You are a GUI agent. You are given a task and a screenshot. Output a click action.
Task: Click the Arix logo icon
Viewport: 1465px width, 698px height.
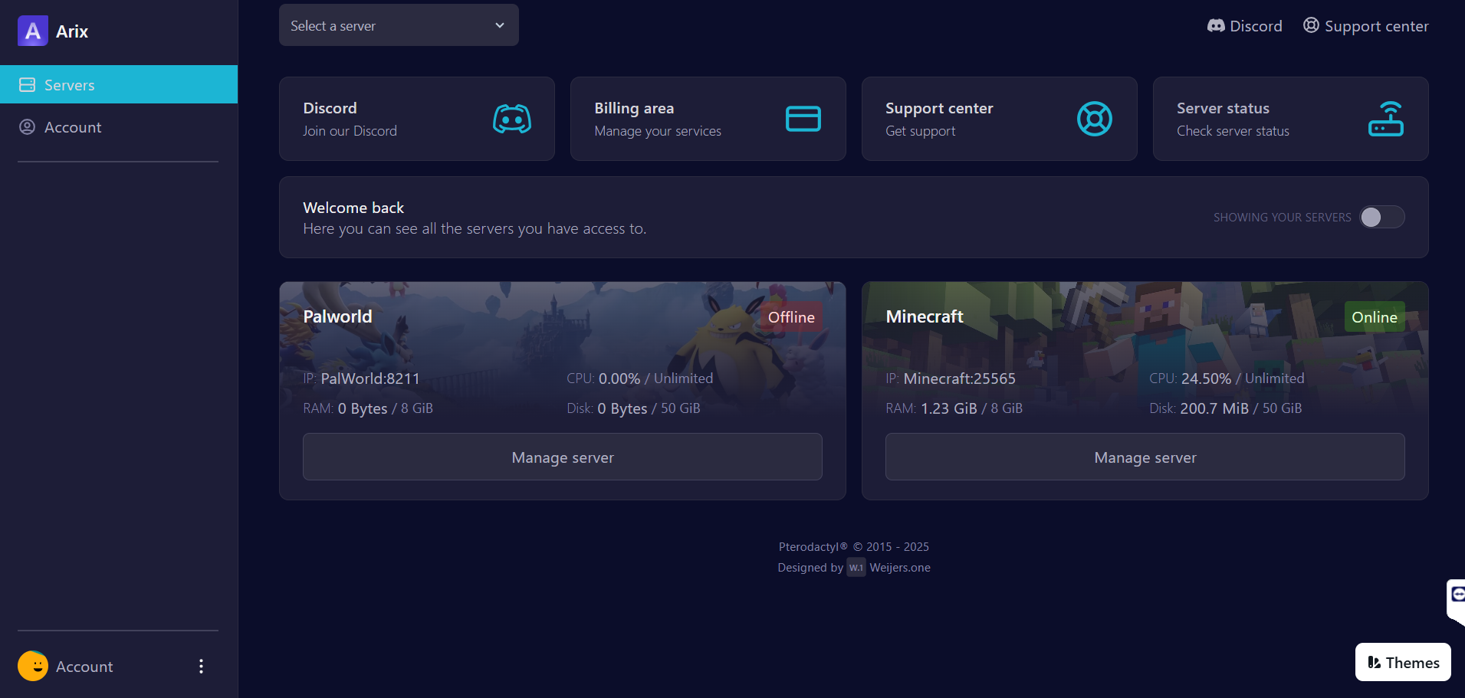[32, 31]
